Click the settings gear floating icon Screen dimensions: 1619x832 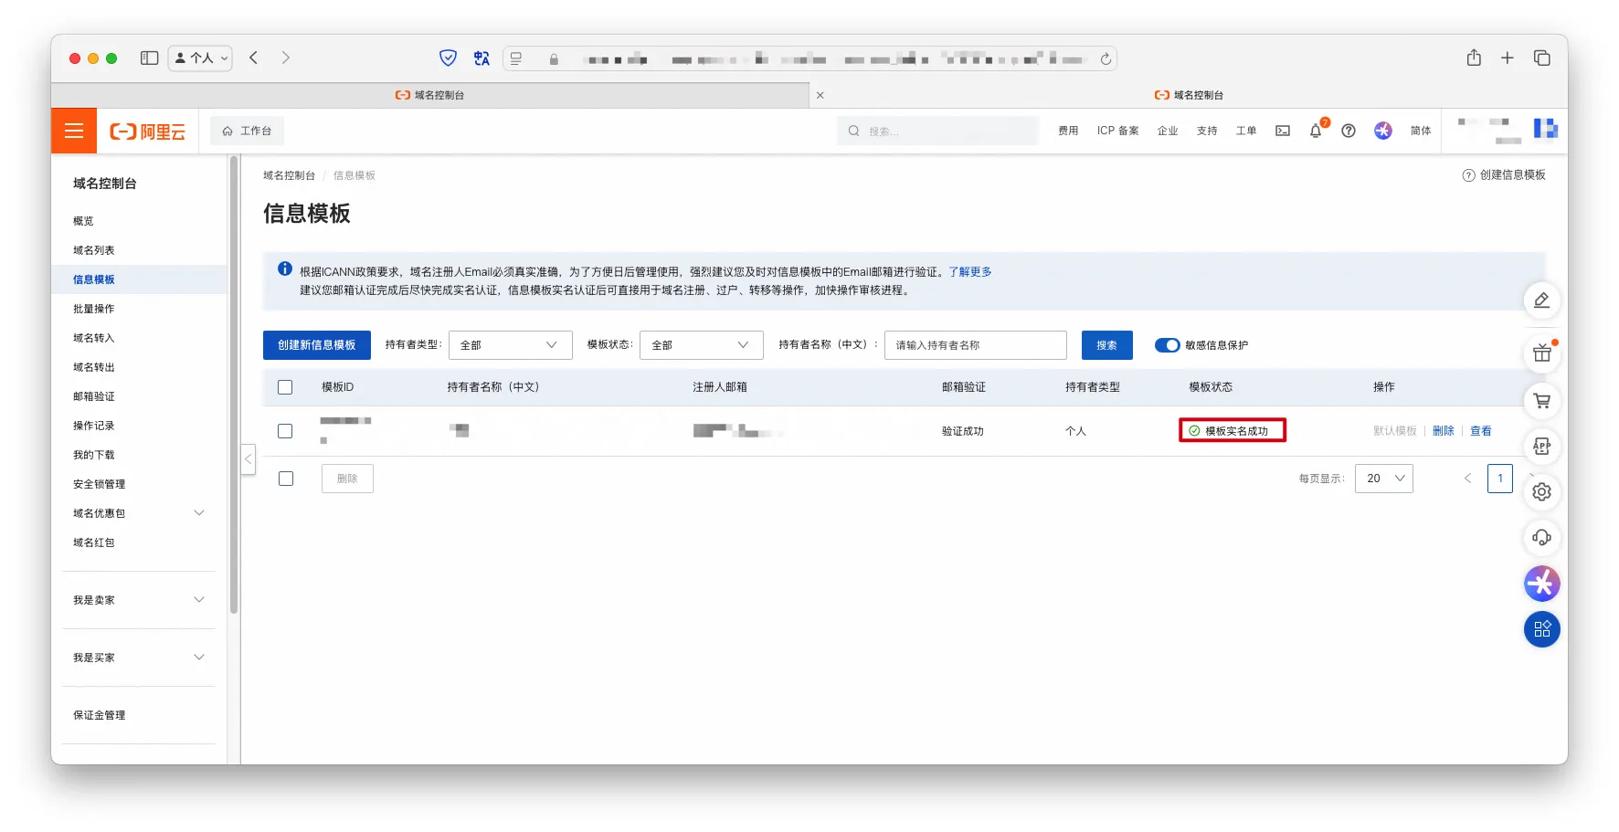coord(1541,492)
